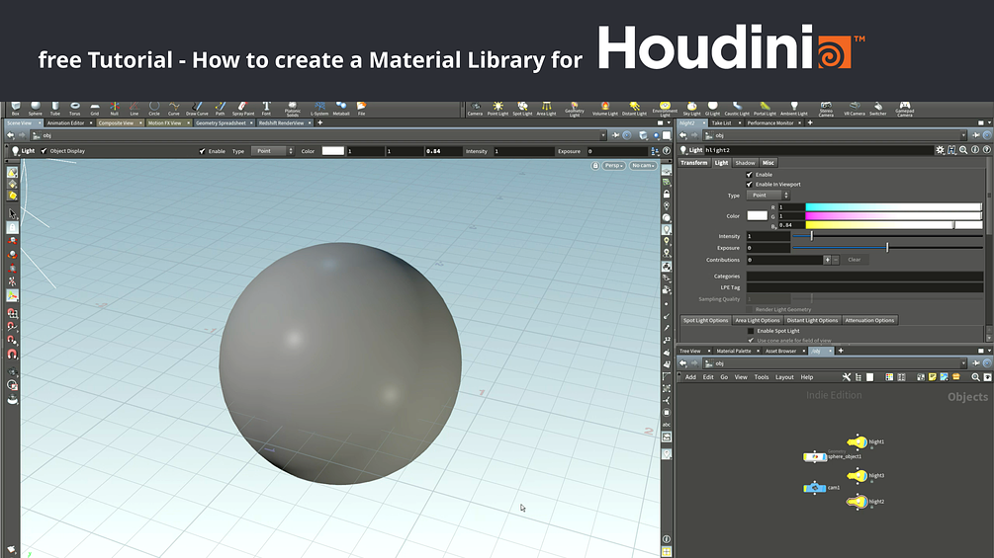Expand the network editor obj path dropdown

[x=963, y=363]
